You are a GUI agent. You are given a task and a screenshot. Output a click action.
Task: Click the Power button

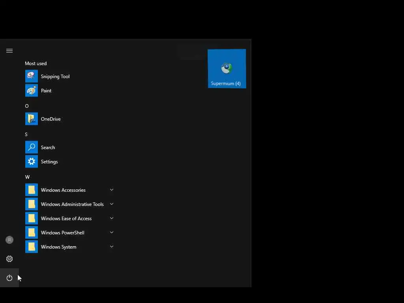(9, 278)
